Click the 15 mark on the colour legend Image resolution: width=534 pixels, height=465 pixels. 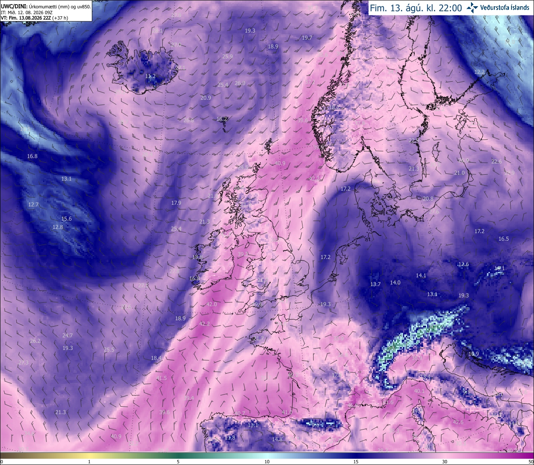[x=355, y=462]
